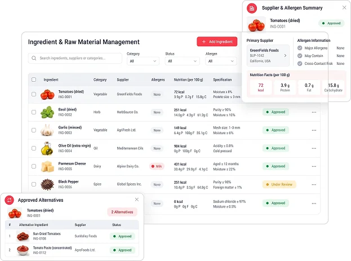This screenshot has width=351, height=261.
Task: Open the Category filter dropdown
Action: (x=143, y=61)
